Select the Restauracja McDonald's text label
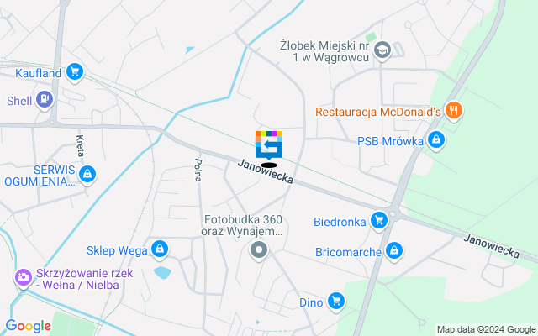Image resolution: width=538 pixels, height=336 pixels. [378, 112]
